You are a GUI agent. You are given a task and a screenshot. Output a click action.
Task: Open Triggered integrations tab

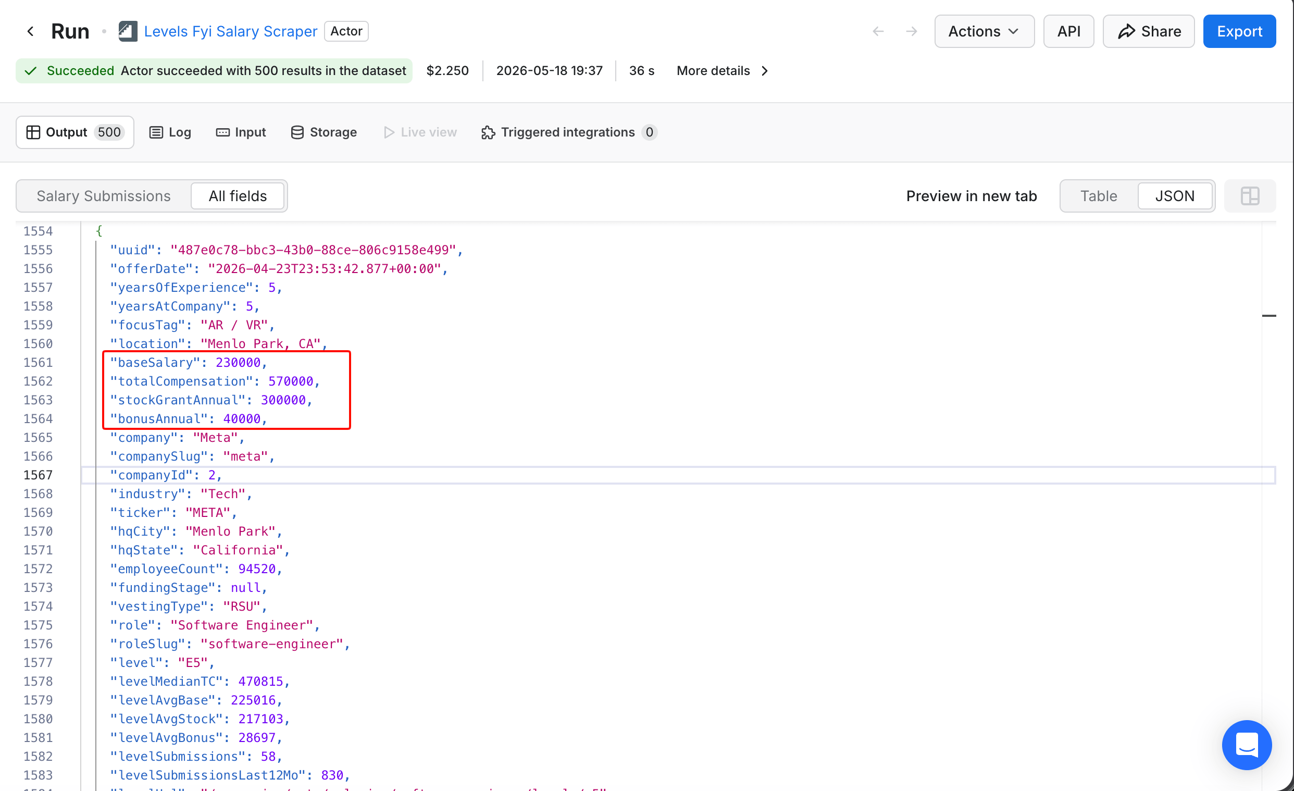tap(568, 132)
